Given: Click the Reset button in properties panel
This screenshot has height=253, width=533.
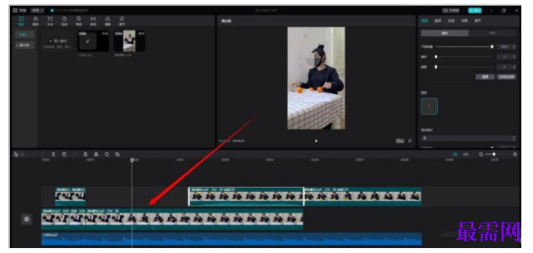Looking at the screenshot, I should (486, 77).
